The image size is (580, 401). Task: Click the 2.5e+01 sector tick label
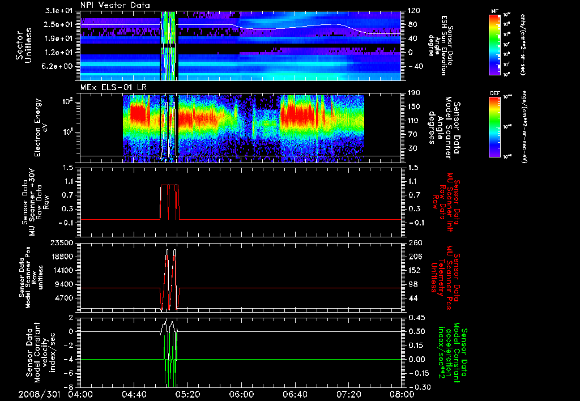(63, 24)
